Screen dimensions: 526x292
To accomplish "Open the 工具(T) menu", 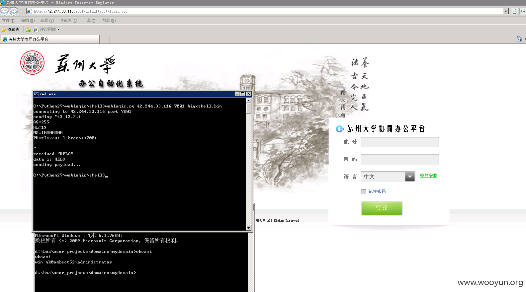I will (90, 21).
